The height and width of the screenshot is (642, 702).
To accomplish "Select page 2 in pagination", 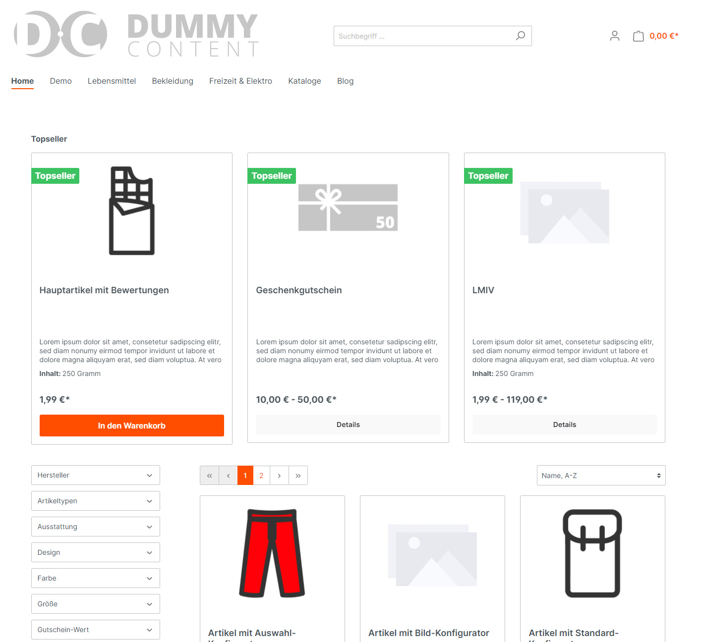I will pos(261,476).
